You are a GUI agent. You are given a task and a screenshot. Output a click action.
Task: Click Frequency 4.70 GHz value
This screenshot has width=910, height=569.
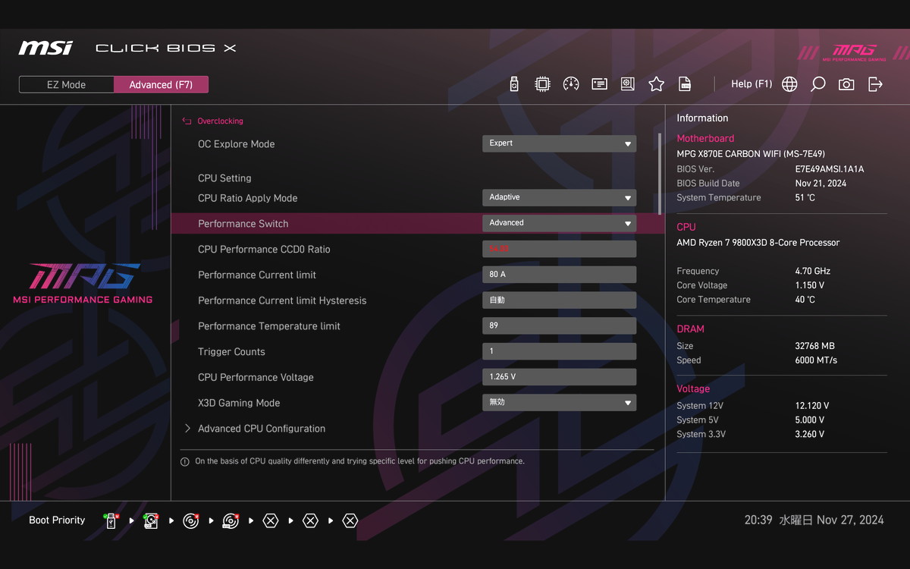coord(812,271)
